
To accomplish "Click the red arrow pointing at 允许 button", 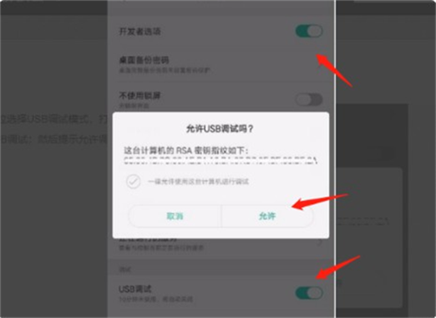I will [320, 202].
